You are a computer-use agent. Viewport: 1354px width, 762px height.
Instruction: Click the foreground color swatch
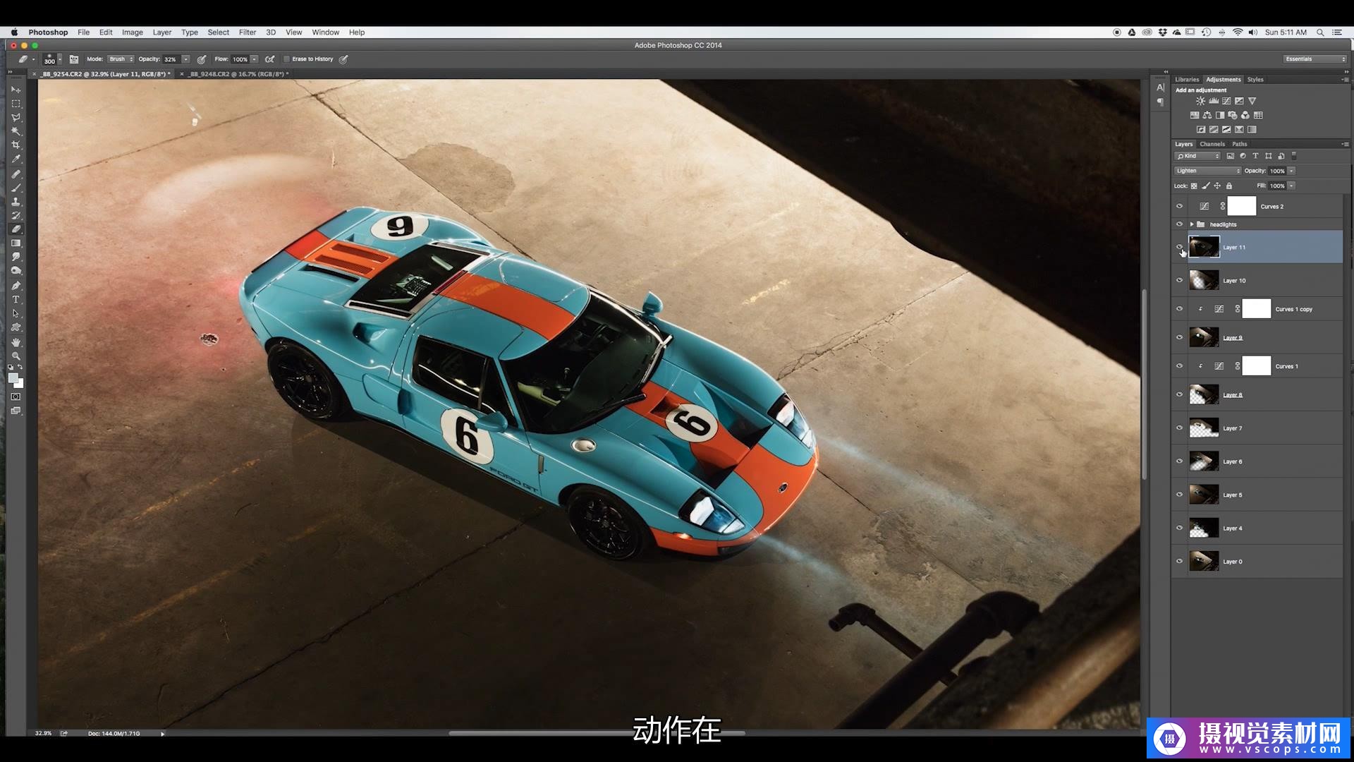[13, 378]
